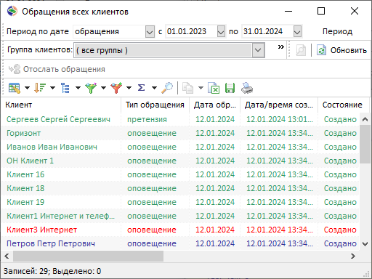Viewport: 372px width, 279px height.
Task: Click the Тип обращения column header
Action: pos(155,105)
